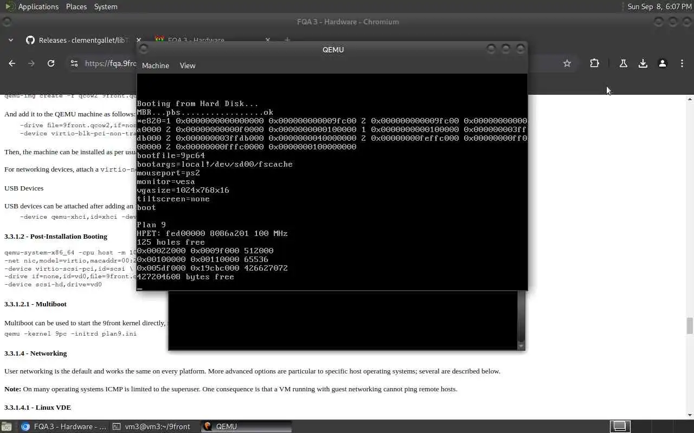
Task: Open the Places menu
Action: tap(76, 6)
